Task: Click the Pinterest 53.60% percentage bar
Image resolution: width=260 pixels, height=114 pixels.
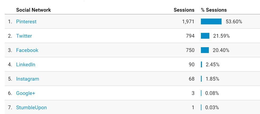Action: click(211, 21)
